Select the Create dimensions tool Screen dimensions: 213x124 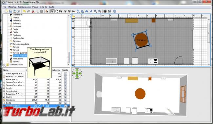point(69,11)
